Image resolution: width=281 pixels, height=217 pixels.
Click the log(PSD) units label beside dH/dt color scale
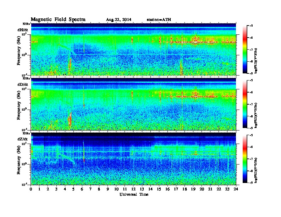tap(256, 61)
